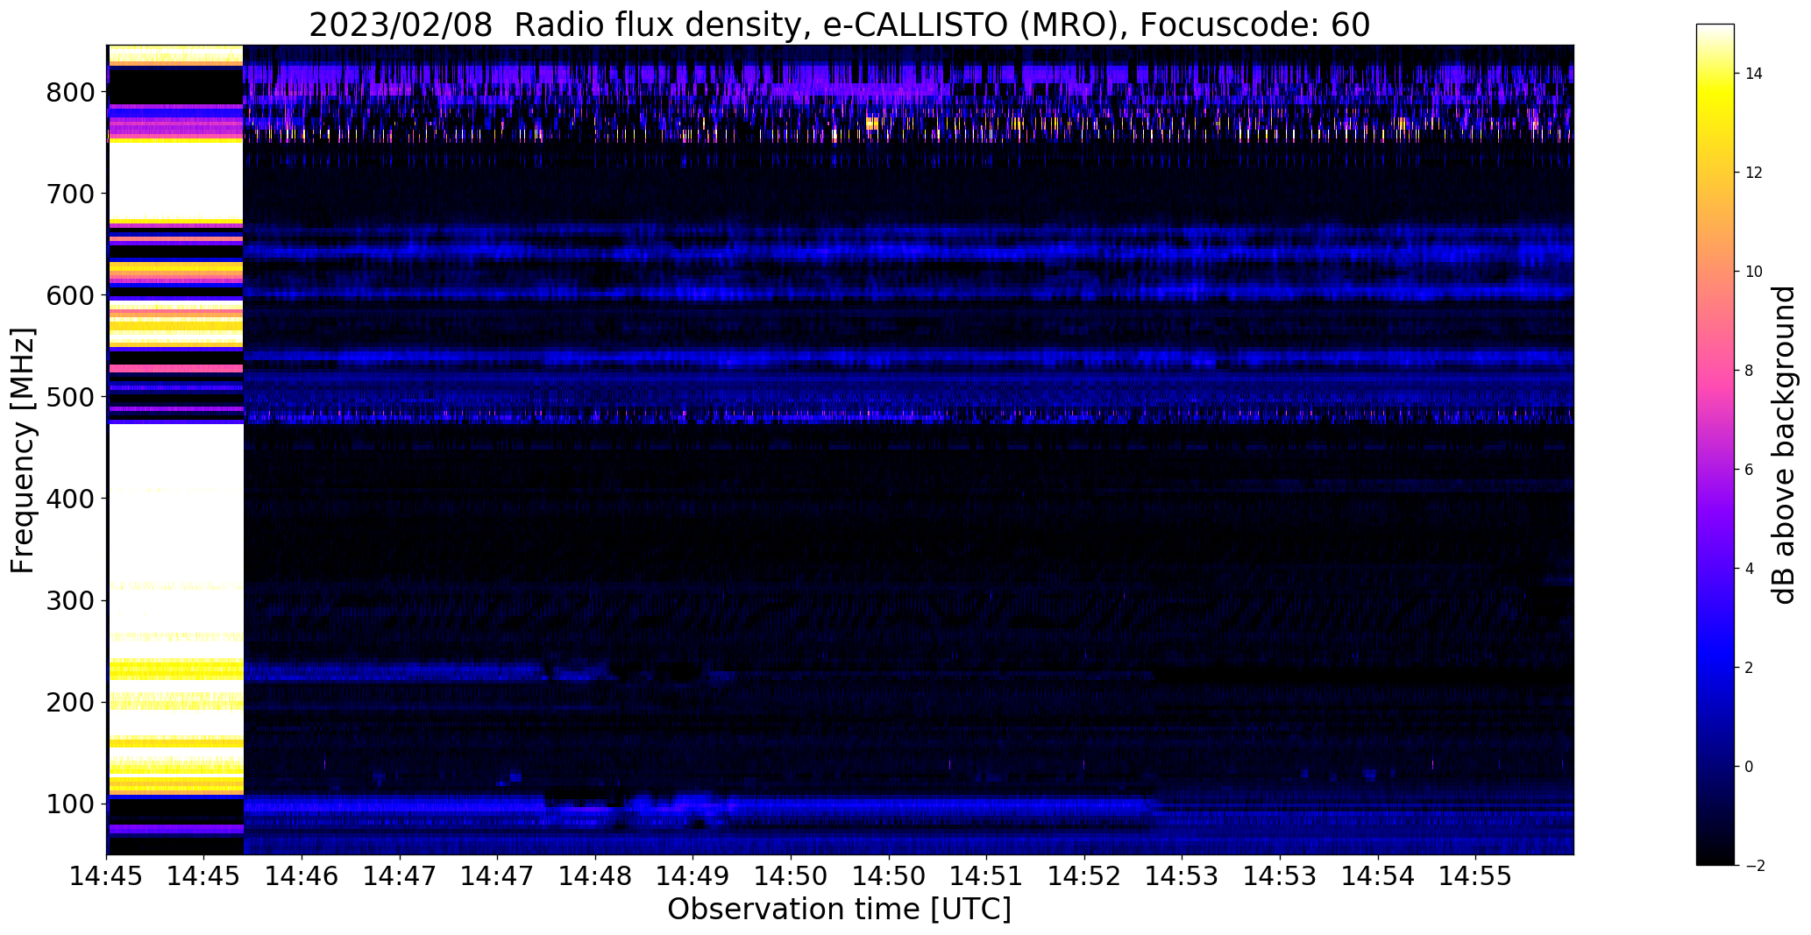Select the 300 frequency tick label
1811x935 pixels.
click(x=70, y=600)
